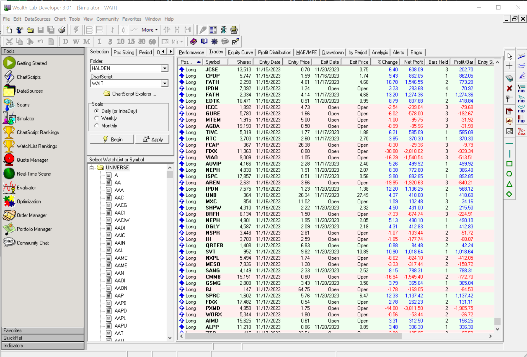Screen dimensions: 527x357
Task: Click the Apply button
Action: click(152, 139)
